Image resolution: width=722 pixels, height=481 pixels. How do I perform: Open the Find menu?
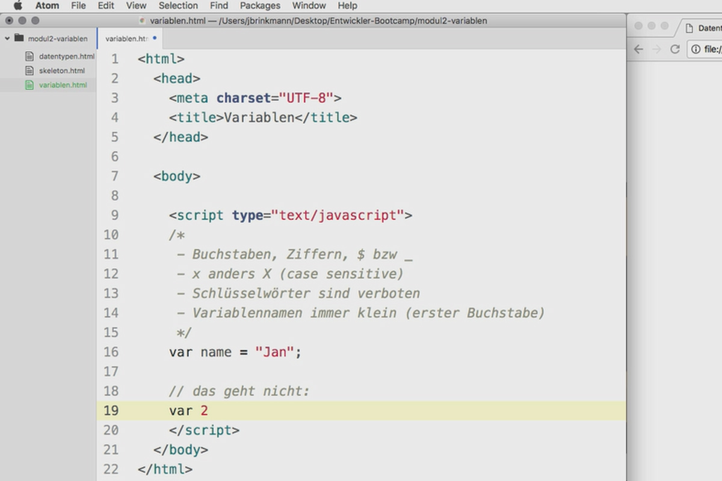[219, 6]
